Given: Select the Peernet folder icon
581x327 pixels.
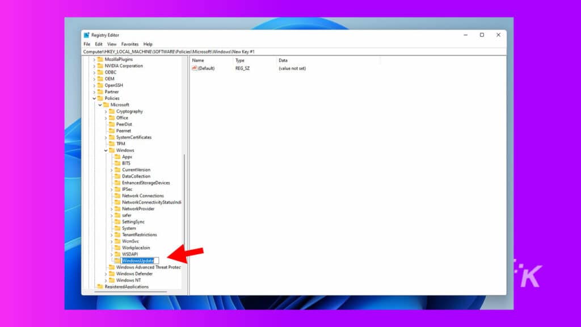Looking at the screenshot, I should click(112, 131).
